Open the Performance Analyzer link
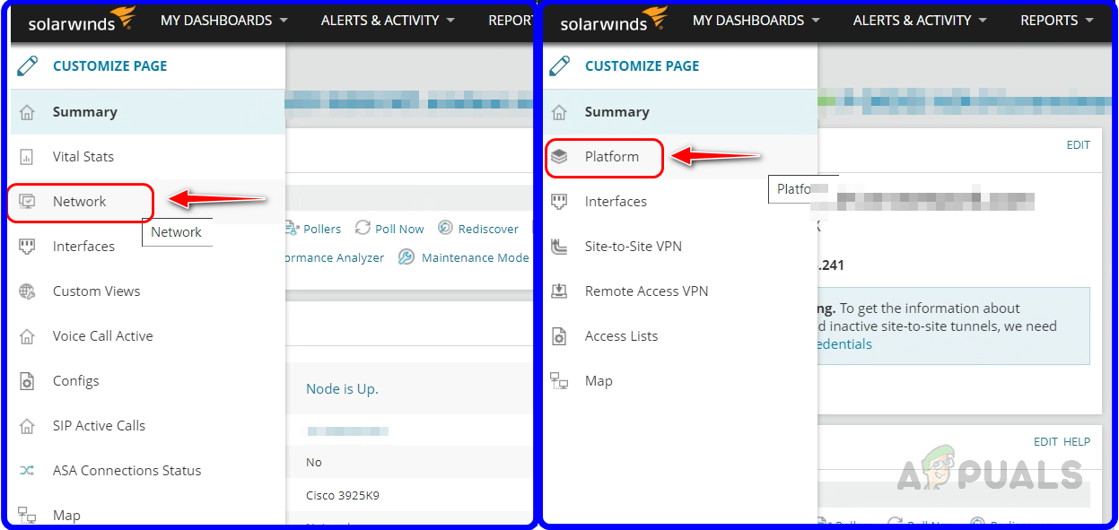Screen dimensions: 1119x530 point(335,257)
